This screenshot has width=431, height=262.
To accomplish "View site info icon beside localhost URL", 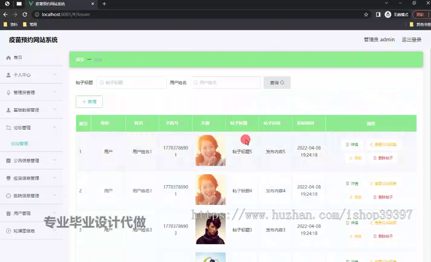I will click(x=37, y=14).
